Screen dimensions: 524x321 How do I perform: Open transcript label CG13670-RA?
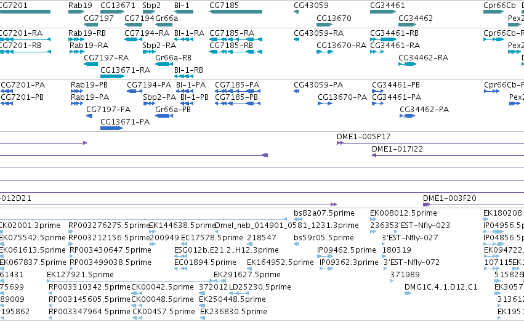point(341,46)
